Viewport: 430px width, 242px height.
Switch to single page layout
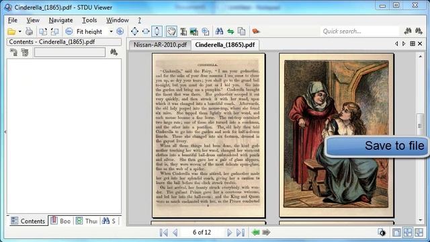396,233
